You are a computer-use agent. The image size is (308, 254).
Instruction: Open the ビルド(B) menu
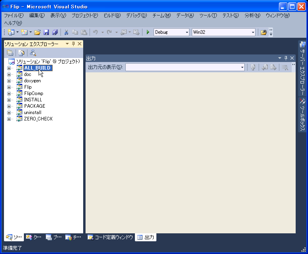tap(112, 15)
